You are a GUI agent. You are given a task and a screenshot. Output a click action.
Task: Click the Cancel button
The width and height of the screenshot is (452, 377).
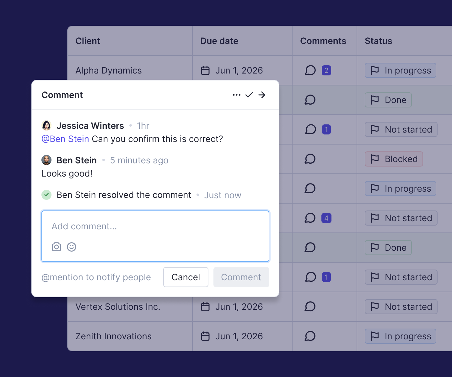click(186, 277)
